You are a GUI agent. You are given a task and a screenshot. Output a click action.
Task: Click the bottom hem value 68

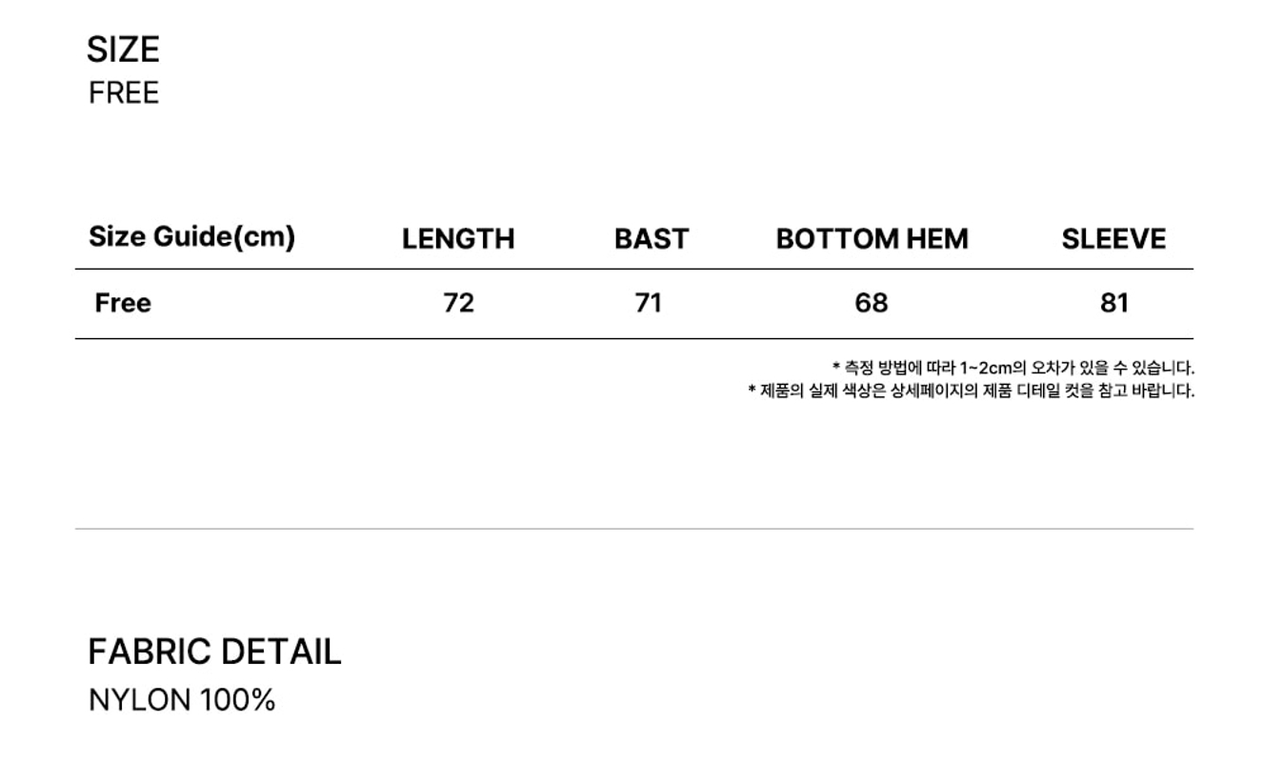click(x=871, y=303)
